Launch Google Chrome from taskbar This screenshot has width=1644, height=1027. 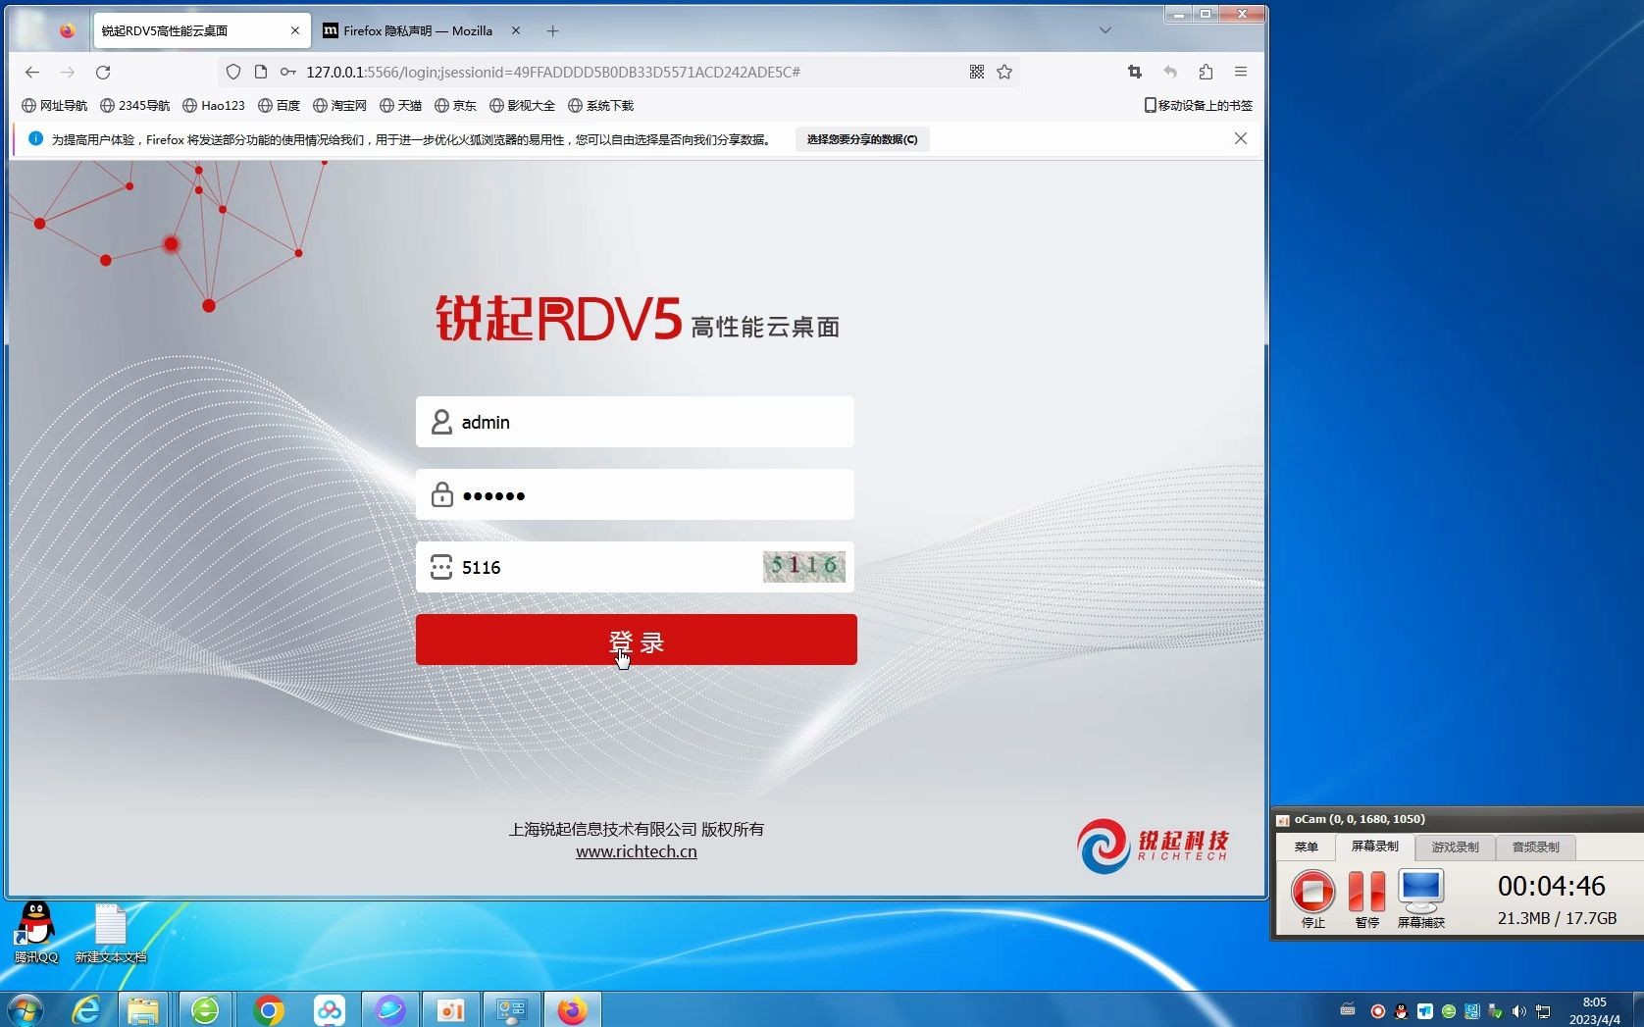coord(268,1009)
